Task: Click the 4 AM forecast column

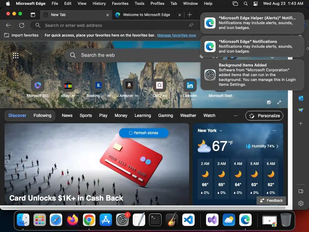Action: tap(238, 178)
